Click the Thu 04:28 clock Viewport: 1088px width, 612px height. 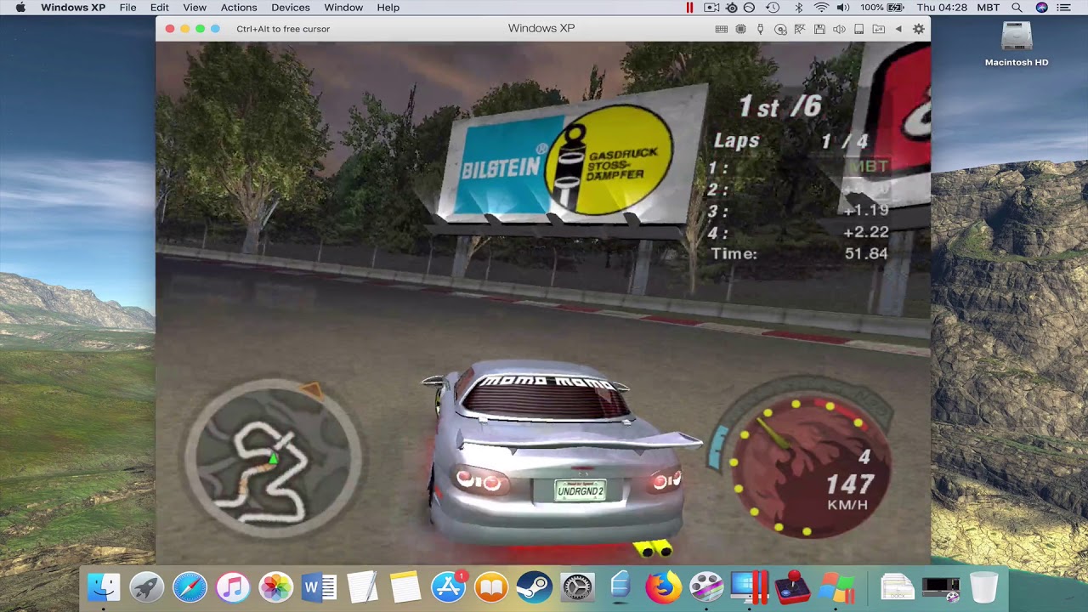pos(942,8)
